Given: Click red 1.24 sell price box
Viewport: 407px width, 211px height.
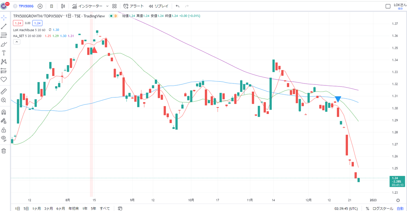Looking at the screenshot, I should 18,23.
